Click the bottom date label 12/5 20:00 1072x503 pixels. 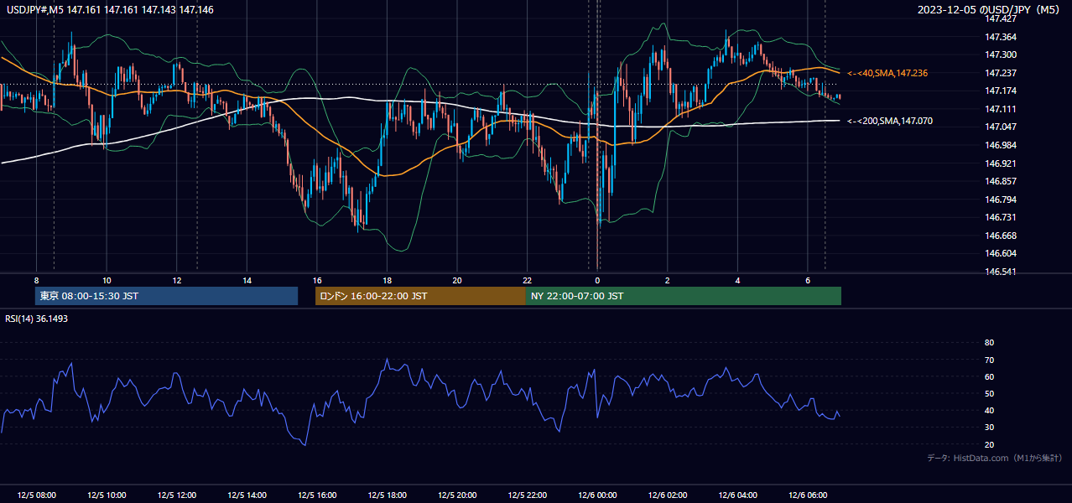click(x=457, y=495)
